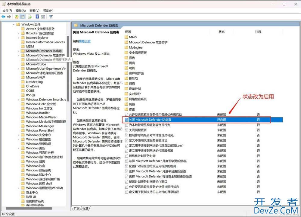Click the 策略设置 edit link
Image resolution: width=301 pixels, height=217 pixels.
(85, 41)
